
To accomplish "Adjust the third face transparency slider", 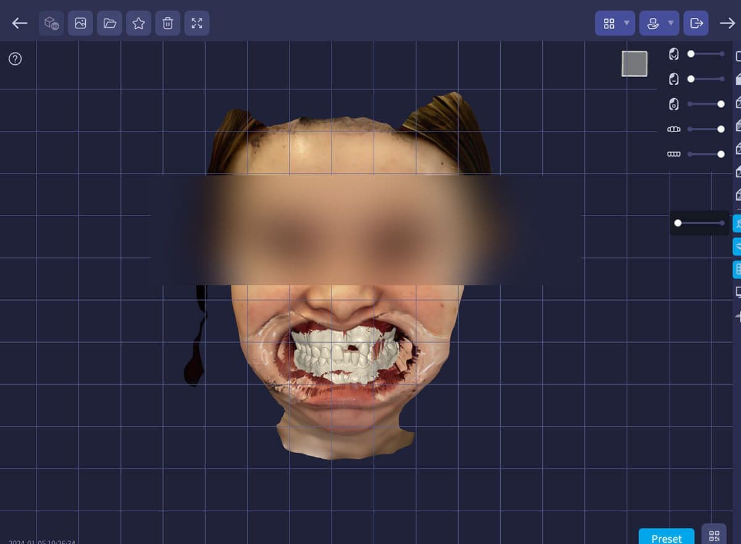I will (x=706, y=104).
